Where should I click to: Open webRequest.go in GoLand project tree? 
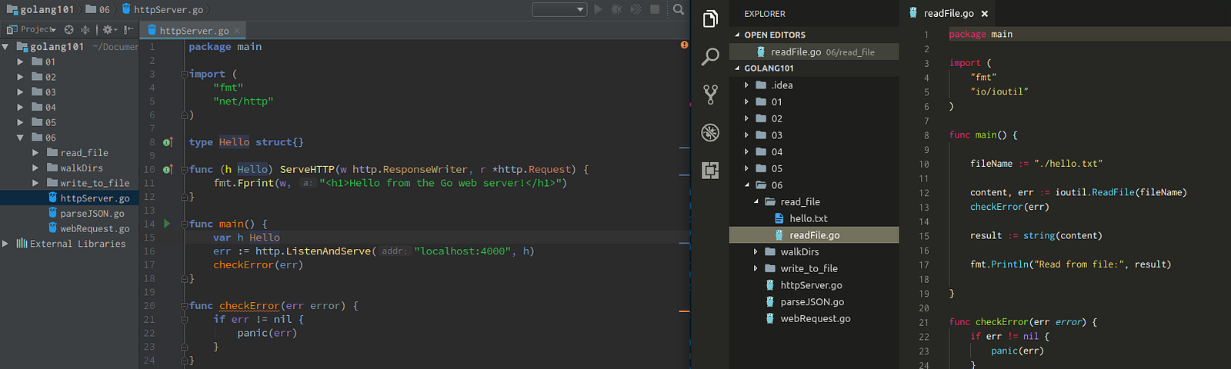pyautogui.click(x=95, y=228)
